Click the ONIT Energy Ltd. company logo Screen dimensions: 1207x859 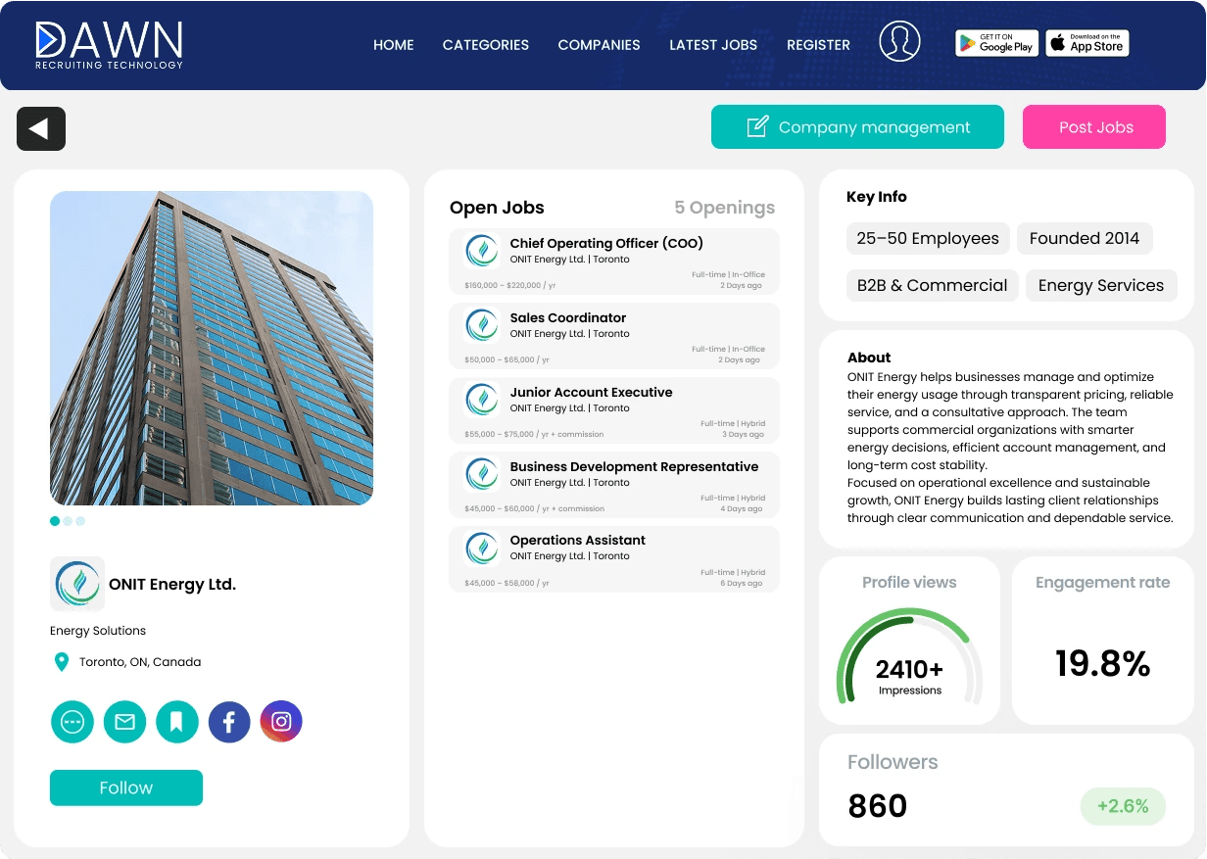click(x=77, y=584)
